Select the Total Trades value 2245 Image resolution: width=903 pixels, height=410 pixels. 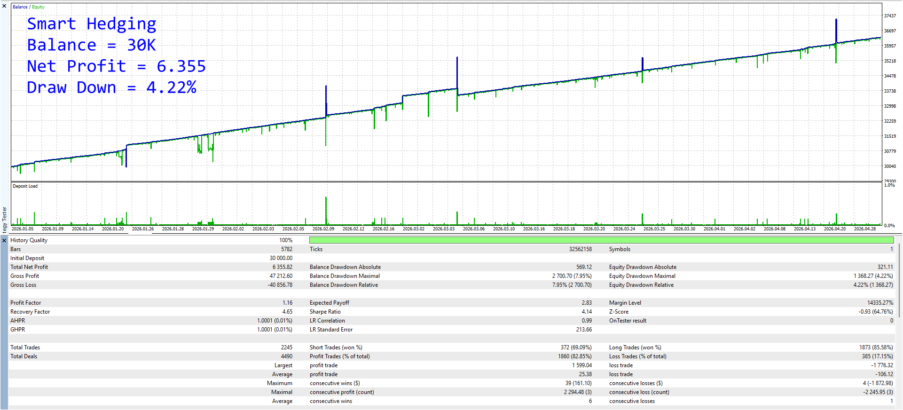[x=287, y=347]
